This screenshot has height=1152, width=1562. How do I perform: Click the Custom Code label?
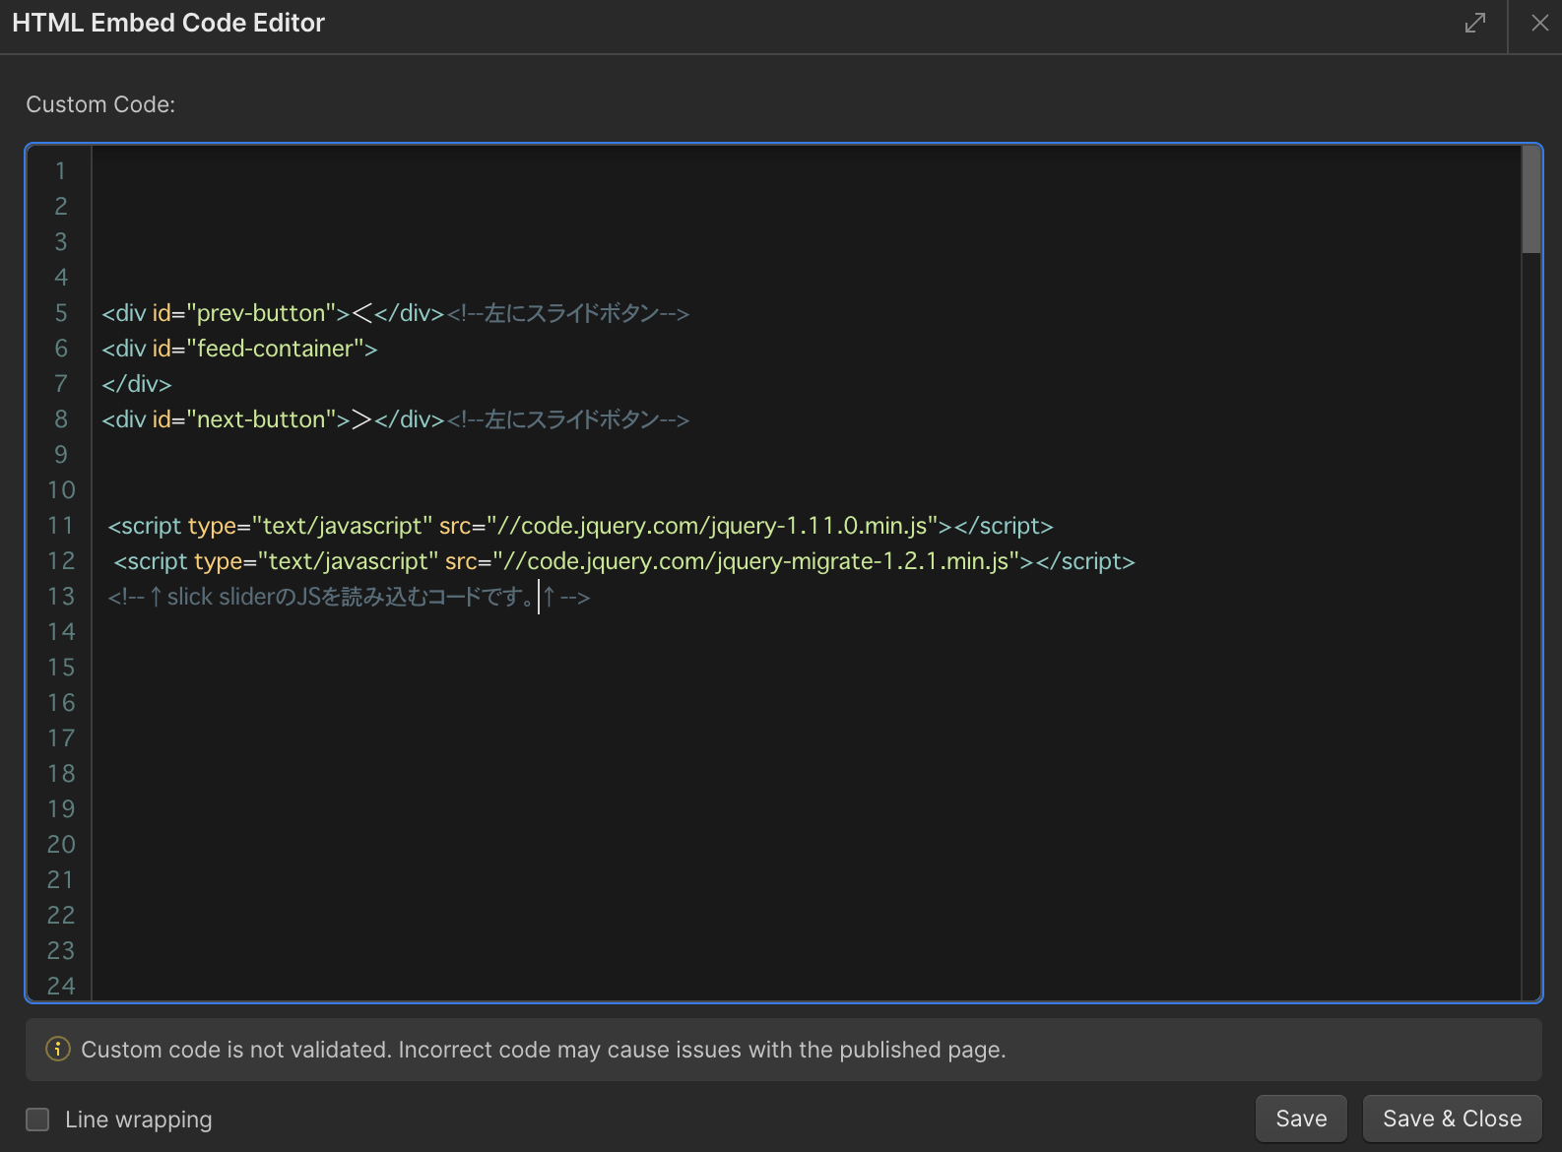tap(100, 104)
